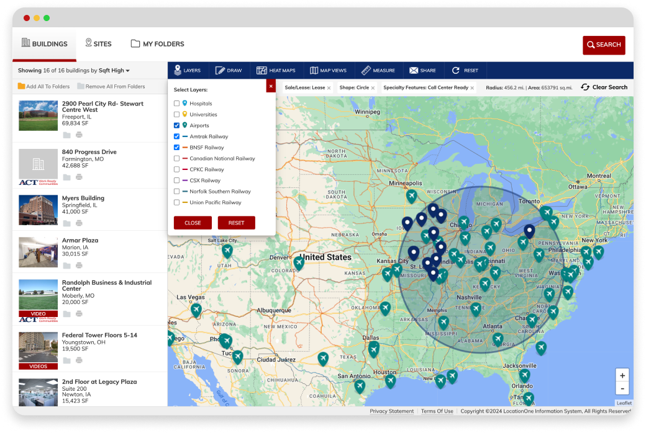Image resolution: width=646 pixels, height=433 pixels.
Task: Open the Map Views tool
Action: click(x=328, y=70)
